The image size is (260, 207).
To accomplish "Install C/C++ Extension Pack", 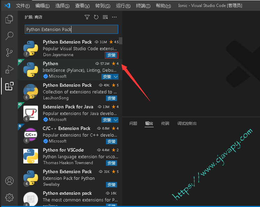I will tap(112, 141).
